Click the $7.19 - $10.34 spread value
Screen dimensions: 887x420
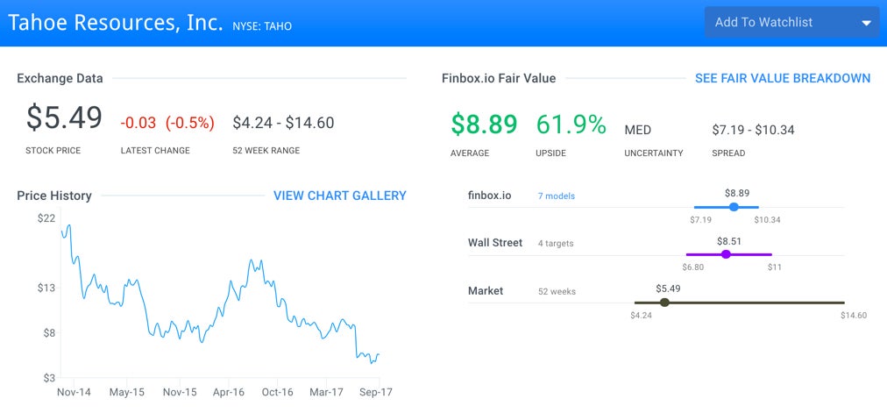click(x=753, y=130)
